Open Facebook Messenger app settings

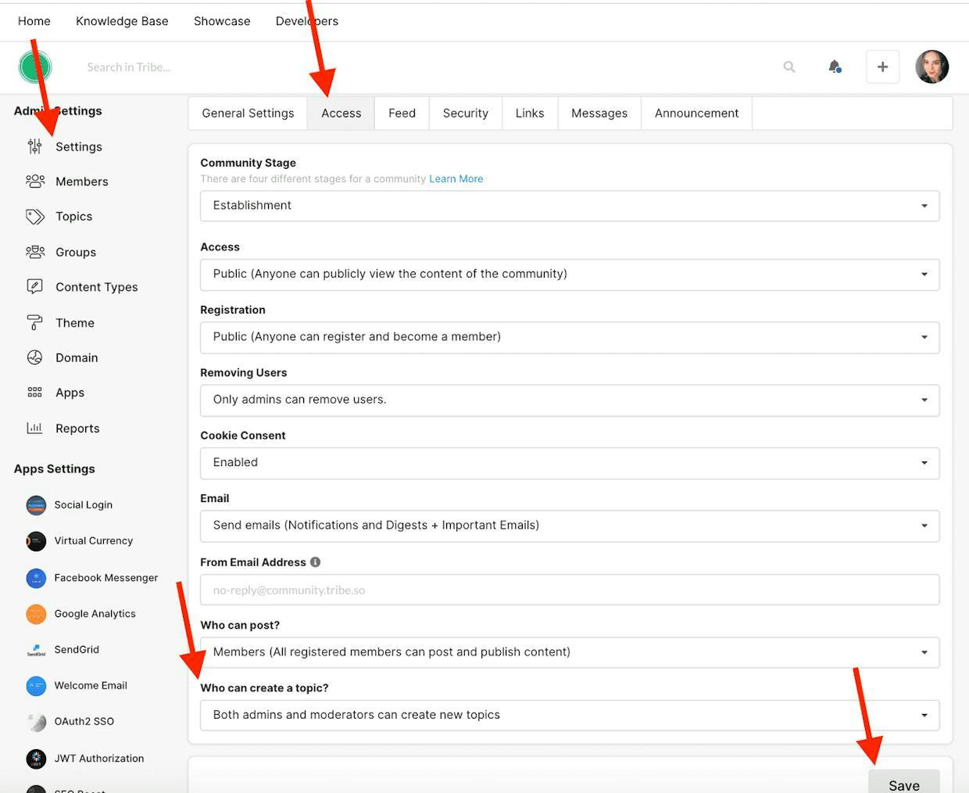[106, 578]
